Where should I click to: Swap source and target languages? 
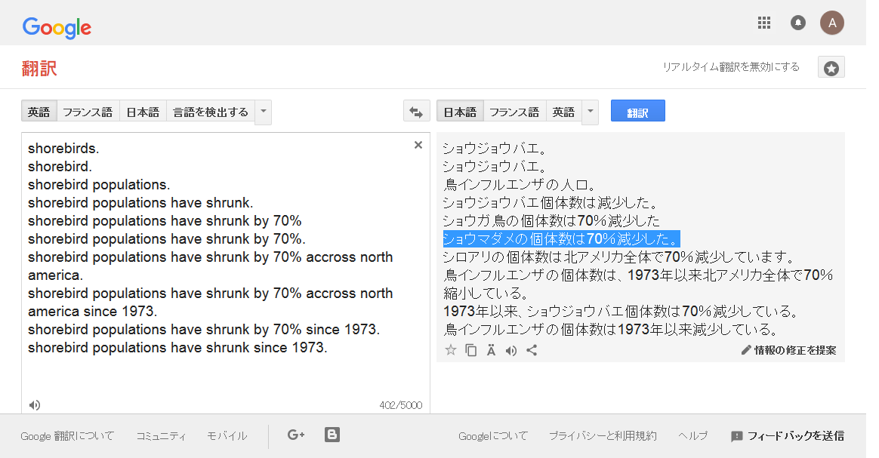tap(417, 112)
